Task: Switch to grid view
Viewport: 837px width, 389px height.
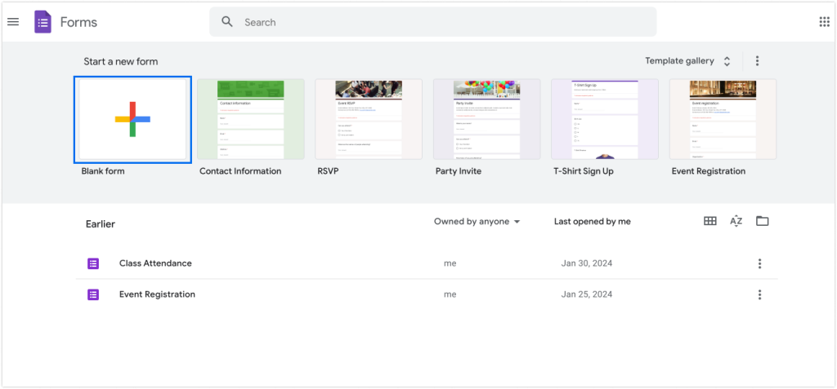Action: click(x=710, y=221)
